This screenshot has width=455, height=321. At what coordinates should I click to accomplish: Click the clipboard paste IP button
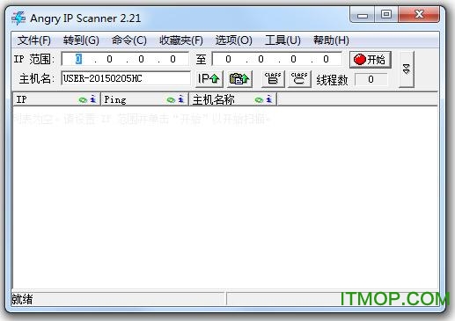coord(239,79)
